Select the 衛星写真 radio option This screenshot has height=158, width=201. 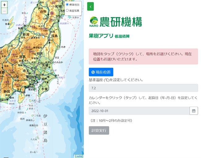(x=67, y=11)
